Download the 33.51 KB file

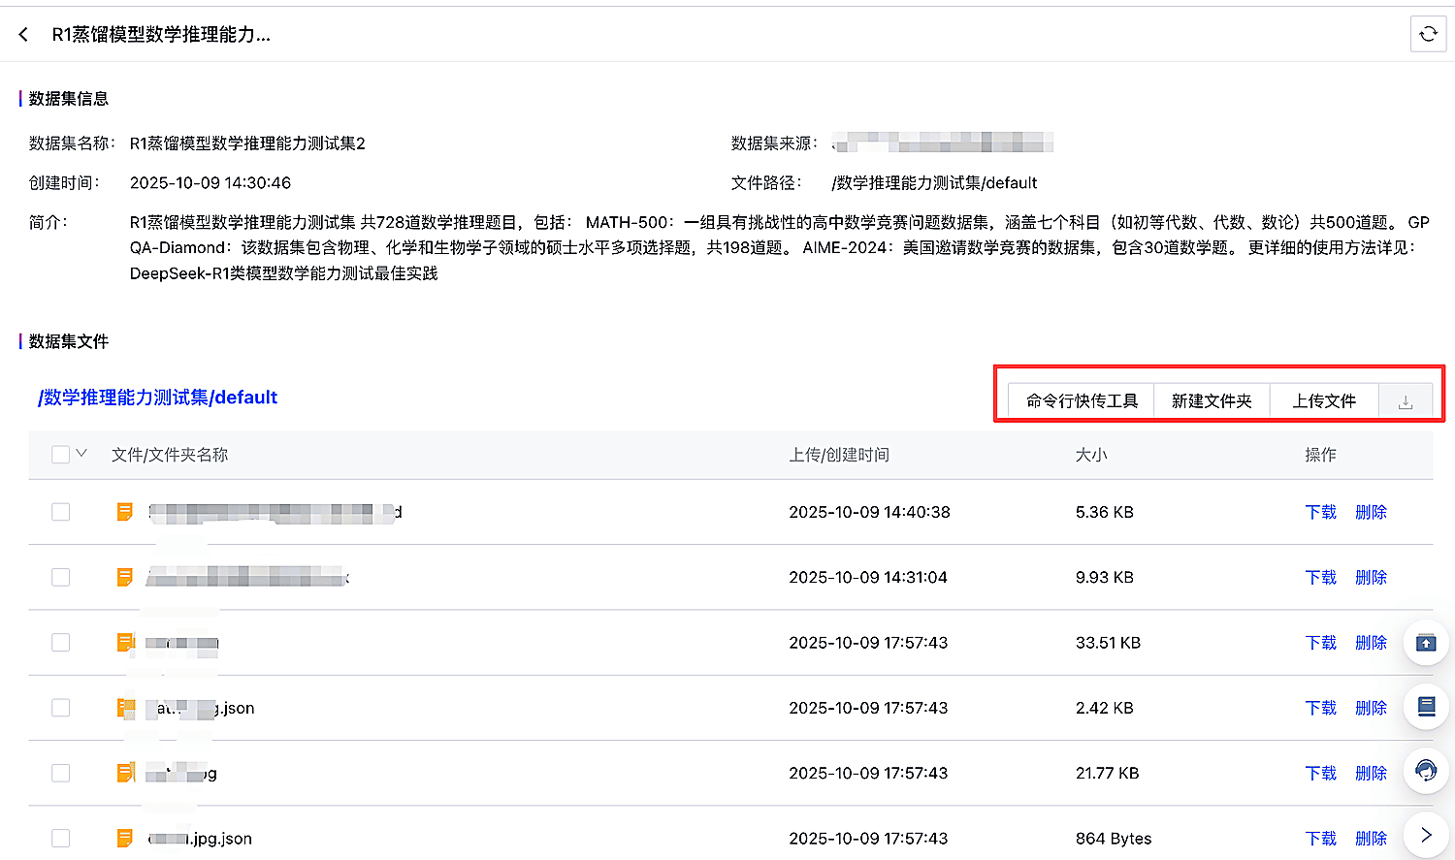point(1320,643)
